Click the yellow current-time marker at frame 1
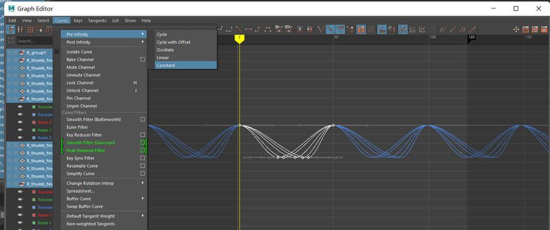This screenshot has height=230, width=550. (x=239, y=39)
